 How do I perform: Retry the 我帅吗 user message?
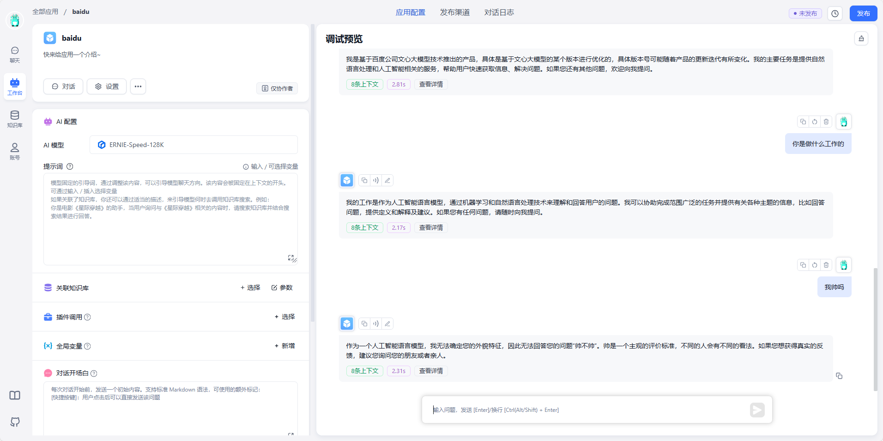815,265
